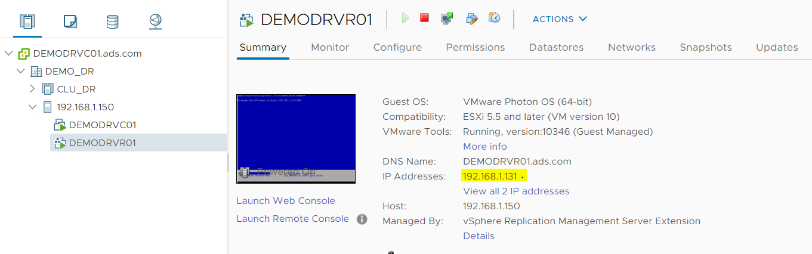The height and width of the screenshot is (254, 812).
Task: Click the cluster icon beside CLU_DR
Action: tap(48, 89)
